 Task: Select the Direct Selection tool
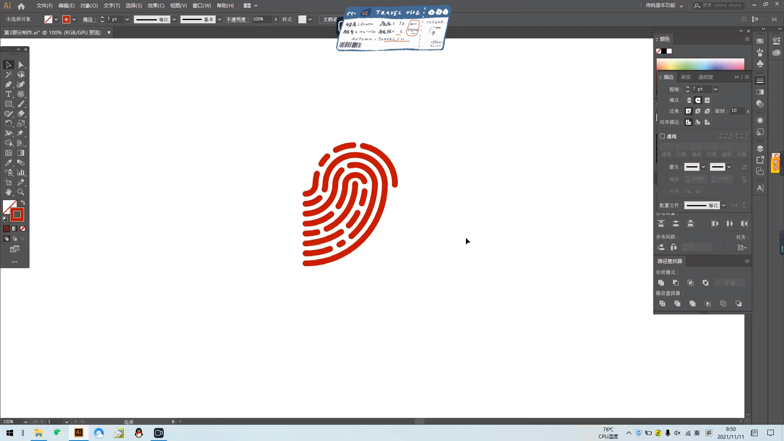[x=21, y=65]
